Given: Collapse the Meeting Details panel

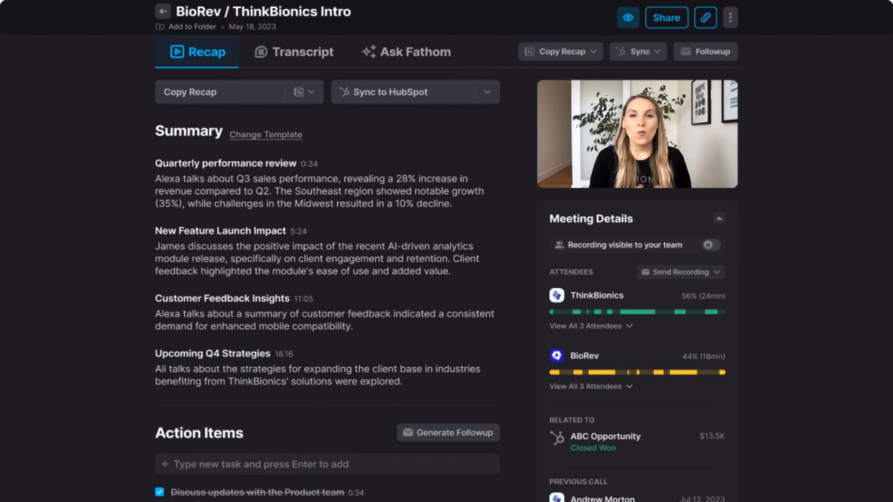Looking at the screenshot, I should (719, 218).
